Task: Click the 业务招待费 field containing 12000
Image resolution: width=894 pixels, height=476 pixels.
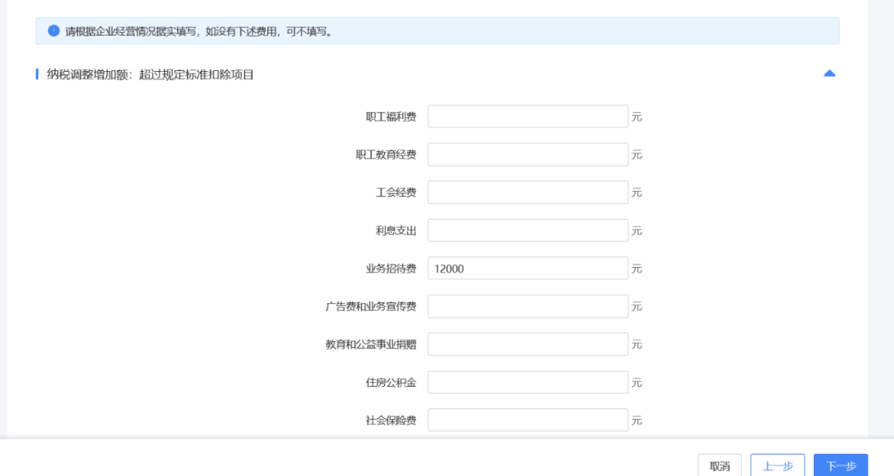Action: pyautogui.click(x=527, y=268)
